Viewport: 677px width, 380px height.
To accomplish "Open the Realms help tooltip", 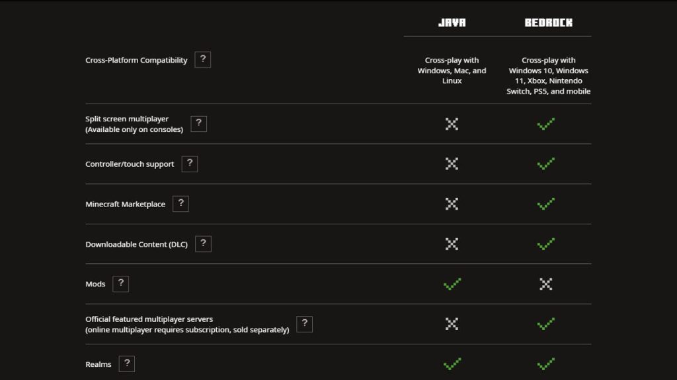I will coord(126,364).
